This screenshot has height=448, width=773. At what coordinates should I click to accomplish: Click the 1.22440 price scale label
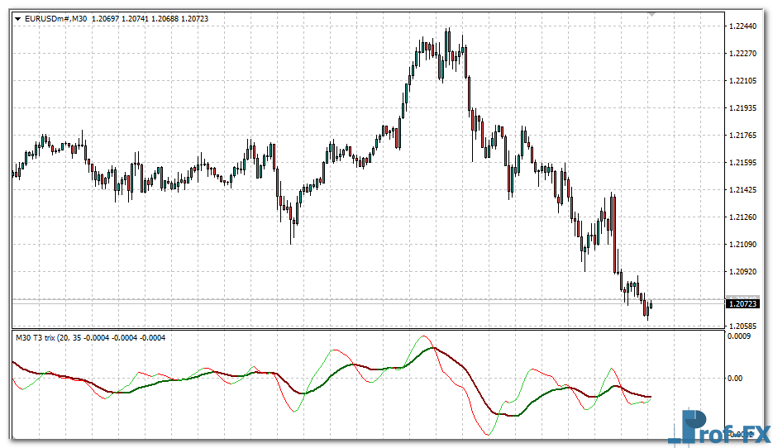(743, 26)
